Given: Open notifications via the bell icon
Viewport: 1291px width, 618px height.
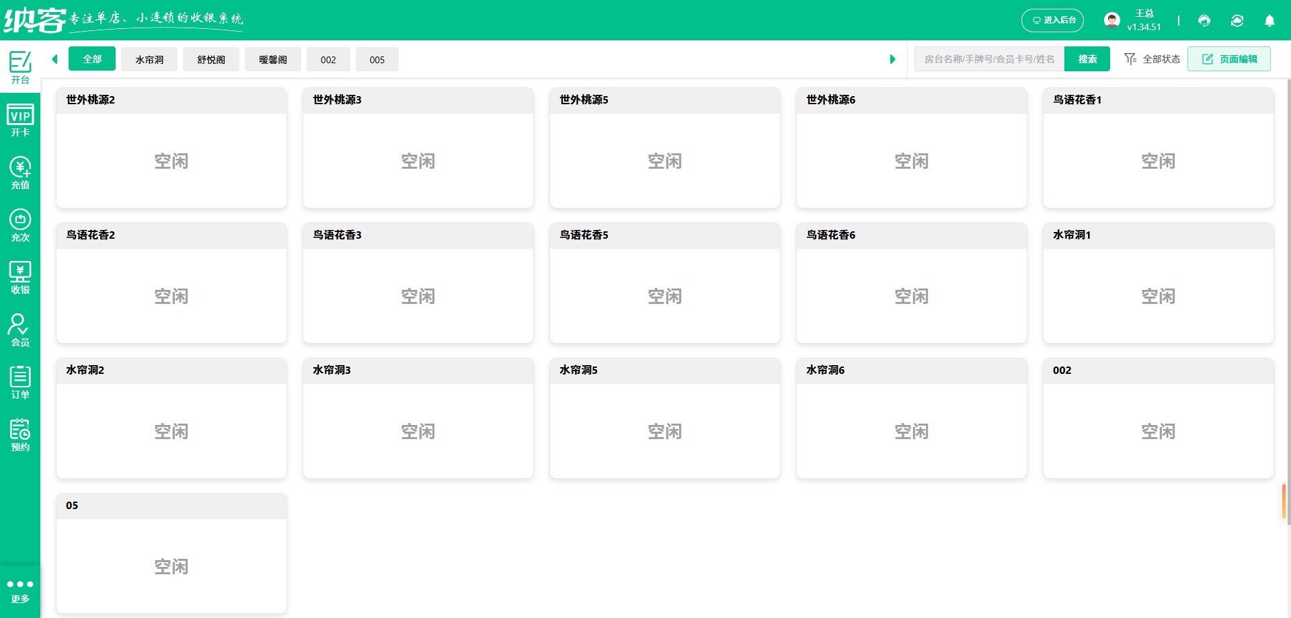Looking at the screenshot, I should coord(1269,20).
